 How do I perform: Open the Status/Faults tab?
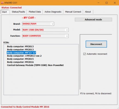click(18, 12)
